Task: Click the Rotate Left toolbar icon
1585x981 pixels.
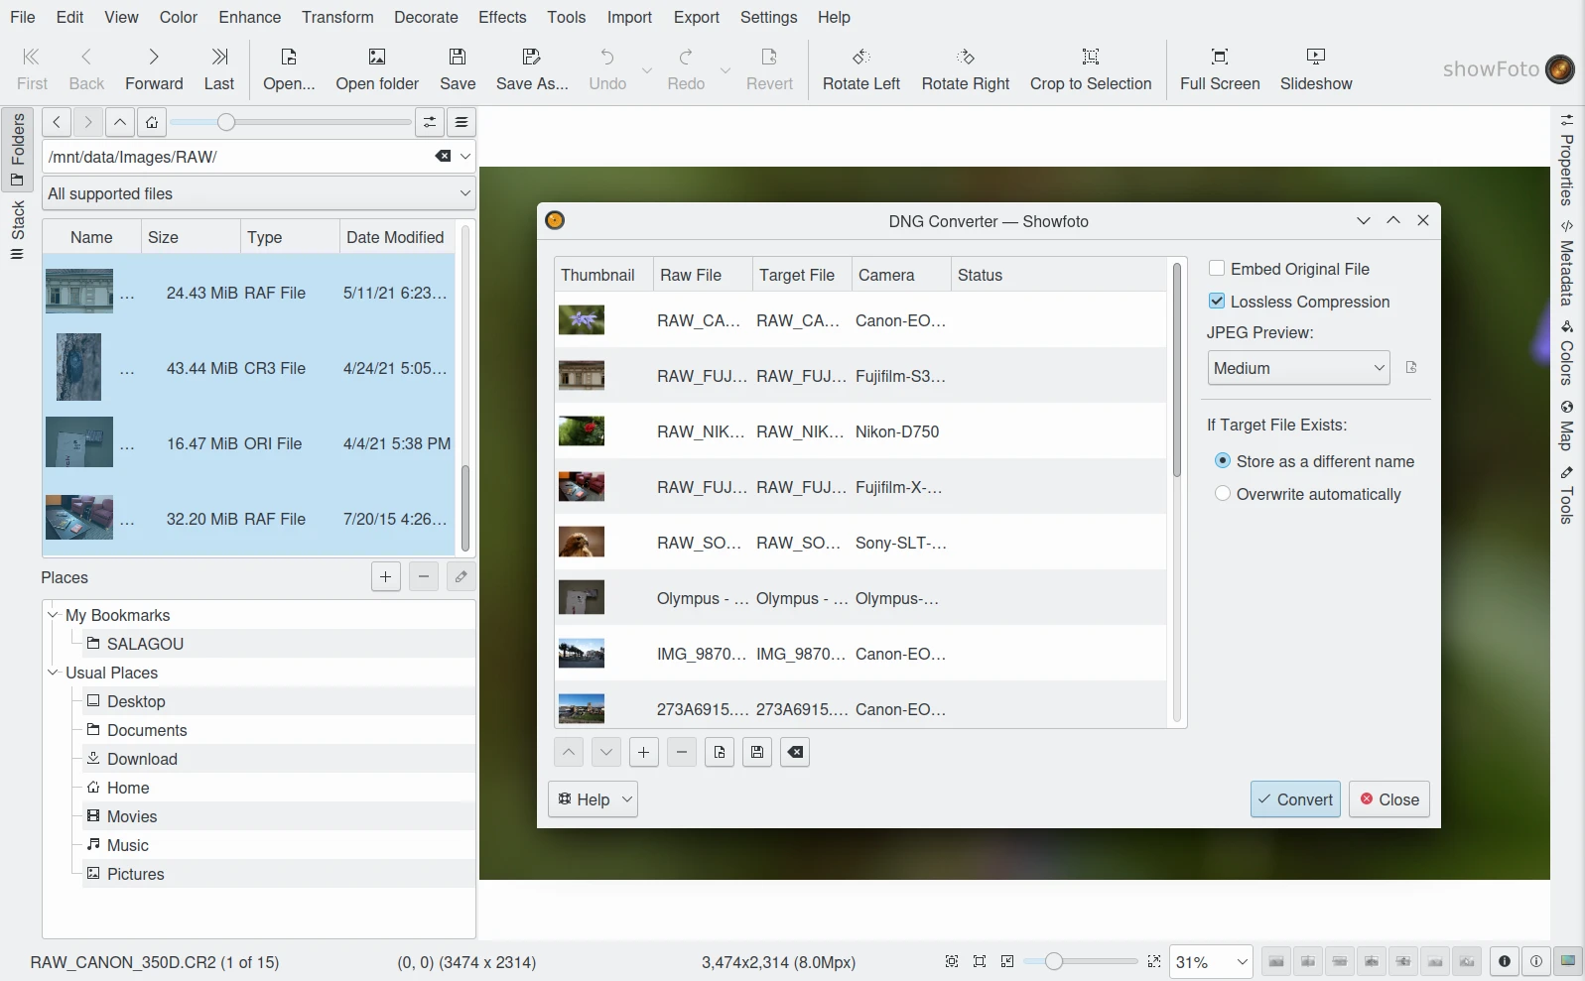Action: coord(860,58)
